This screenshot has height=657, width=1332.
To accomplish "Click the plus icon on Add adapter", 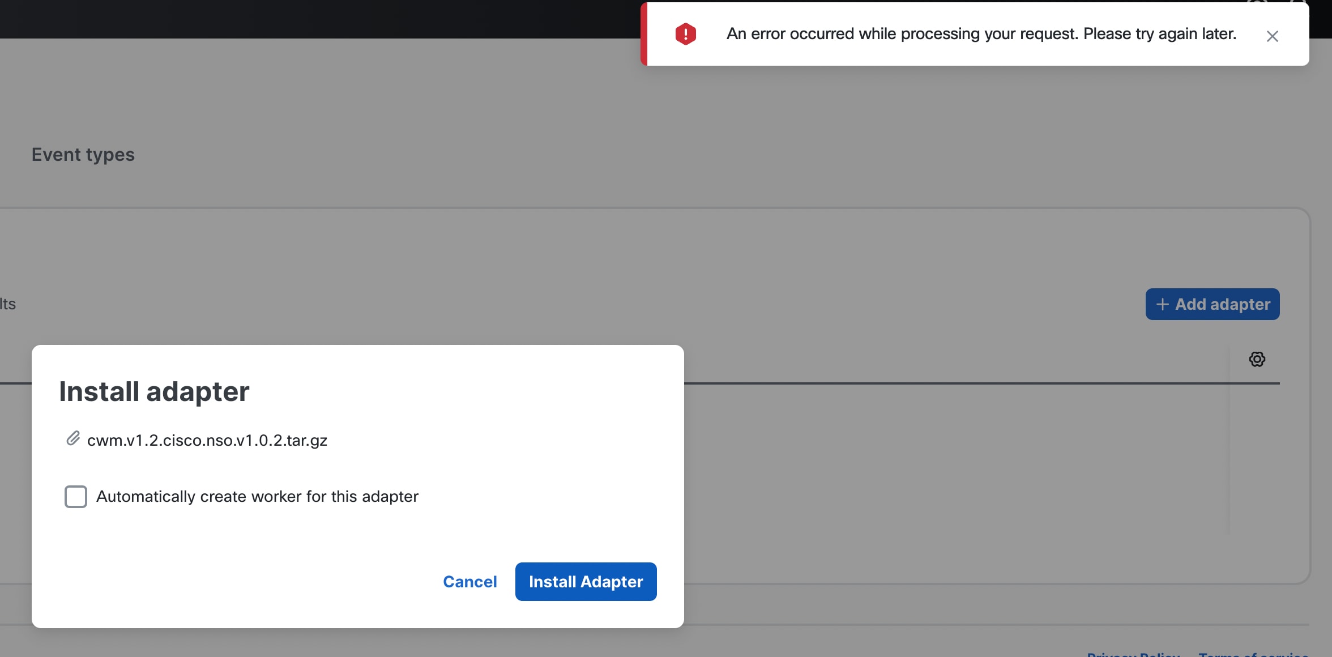I will [x=1162, y=304].
